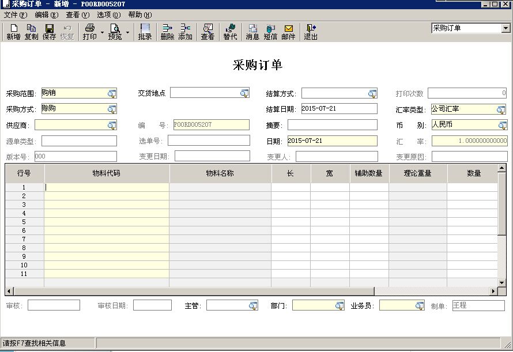Viewport: 513px width, 352px height.
Task: Click the 宽 column header
Action: [330, 173]
